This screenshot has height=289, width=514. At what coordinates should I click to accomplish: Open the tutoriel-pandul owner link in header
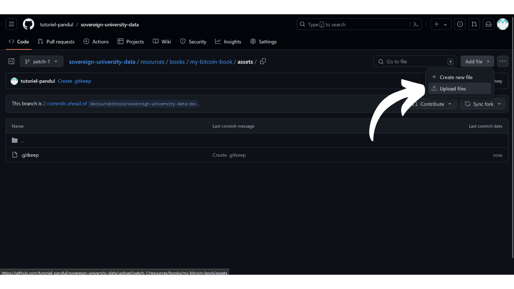57,24
